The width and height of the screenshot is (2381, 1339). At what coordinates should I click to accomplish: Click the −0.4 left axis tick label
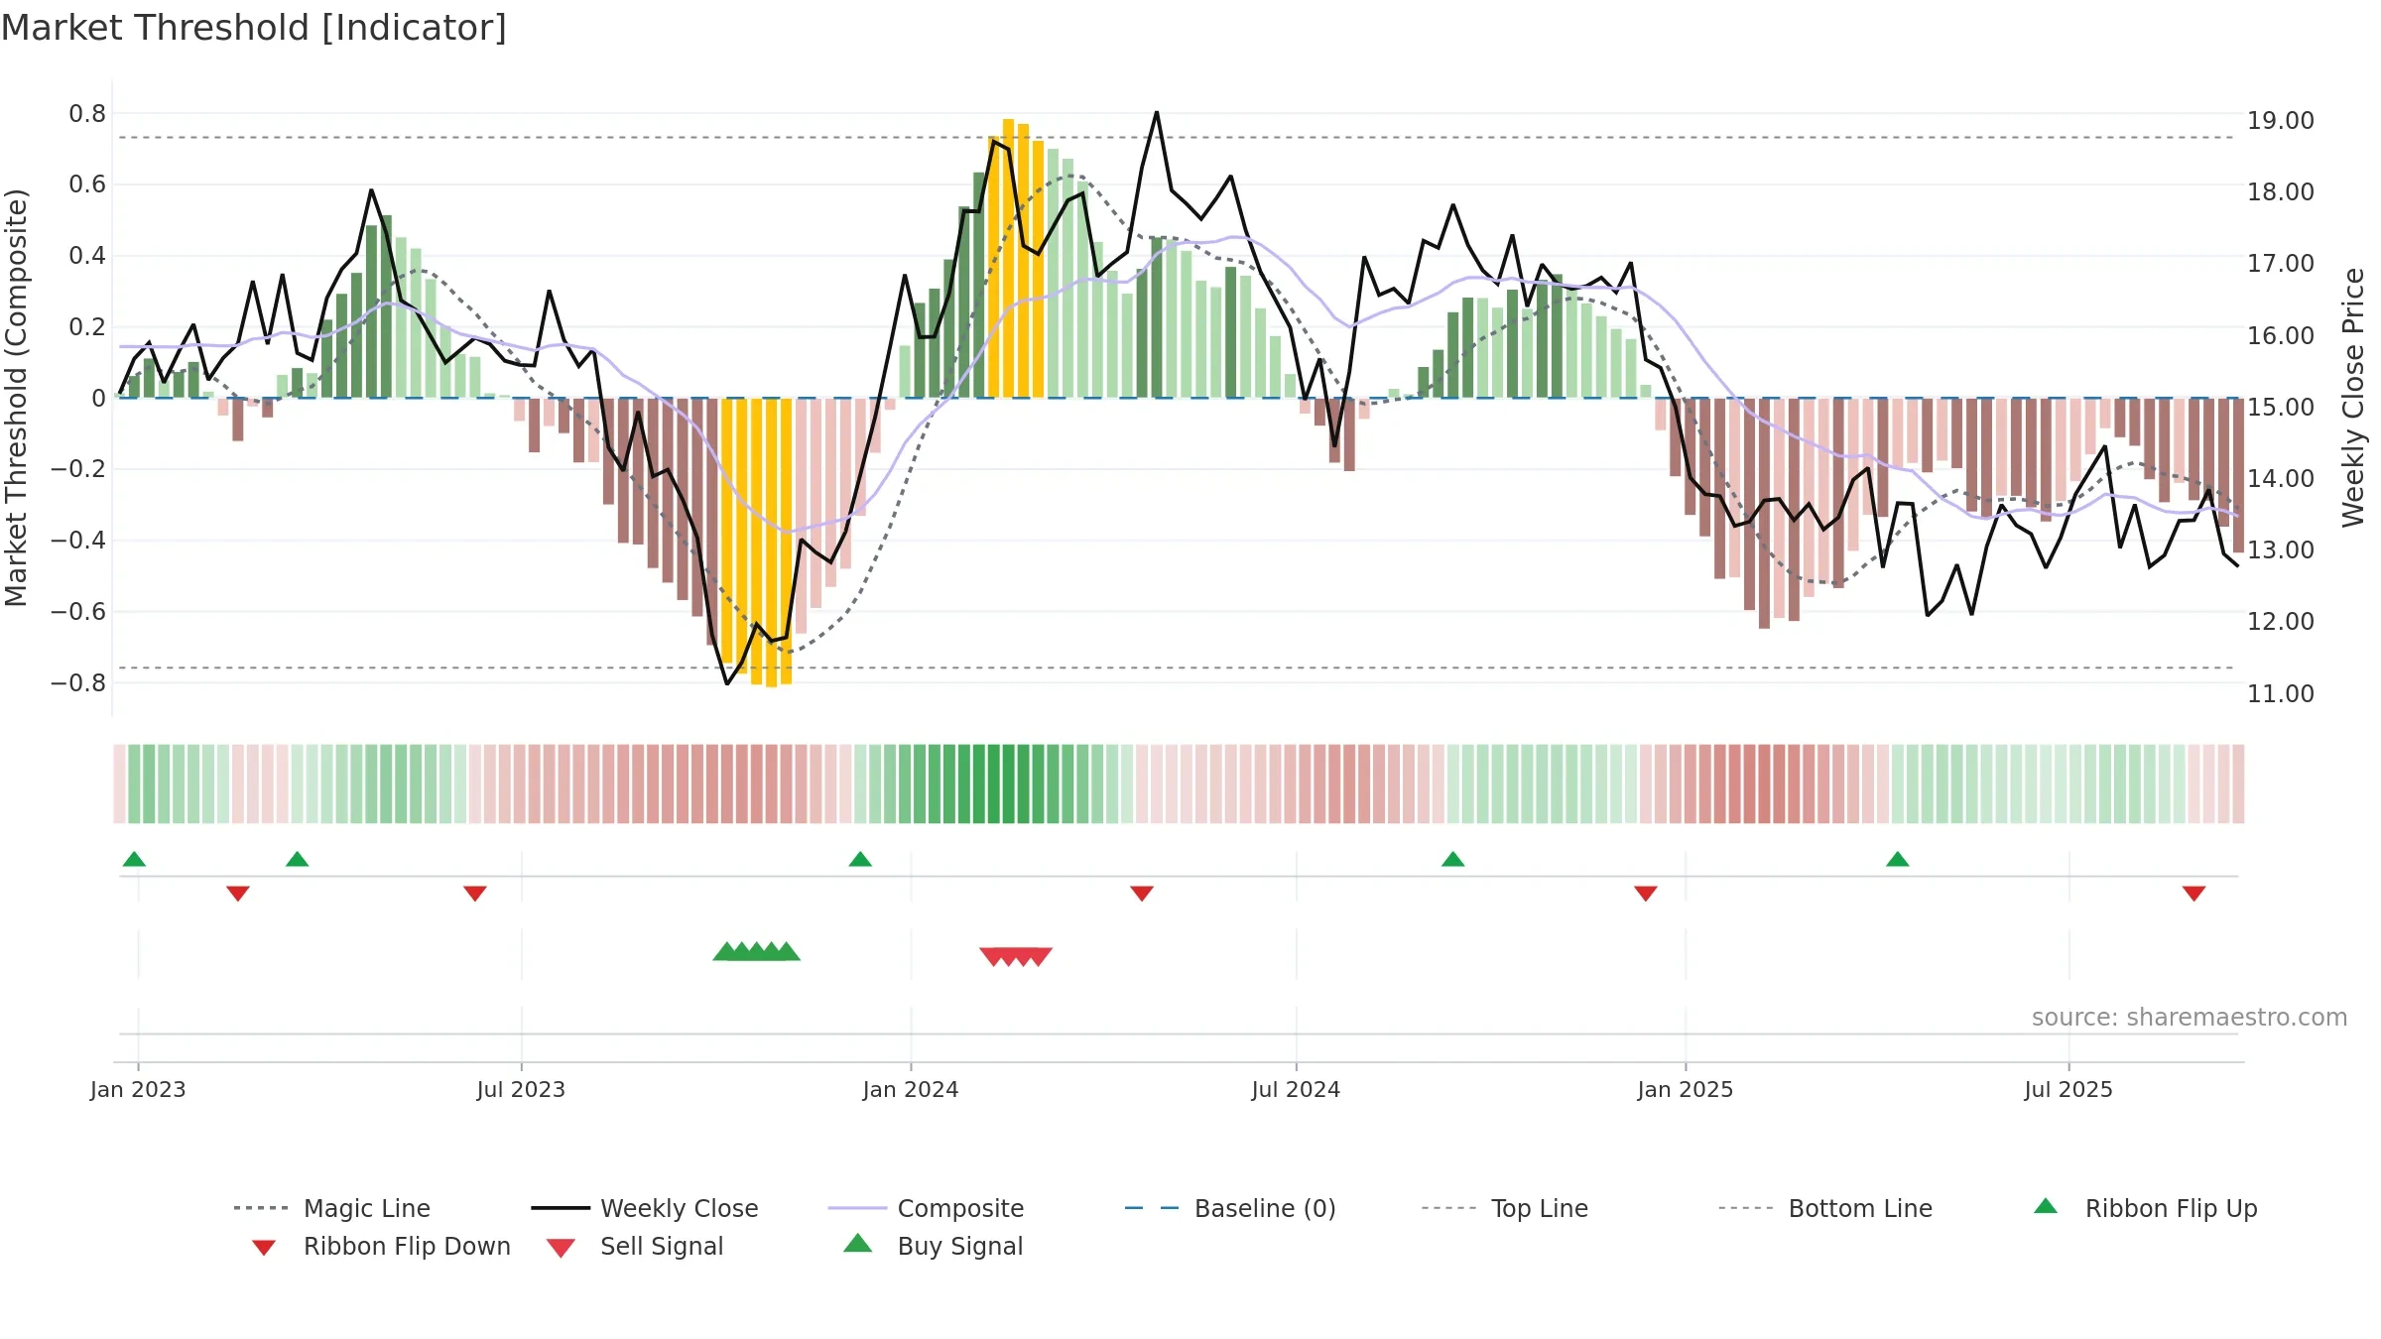[78, 541]
